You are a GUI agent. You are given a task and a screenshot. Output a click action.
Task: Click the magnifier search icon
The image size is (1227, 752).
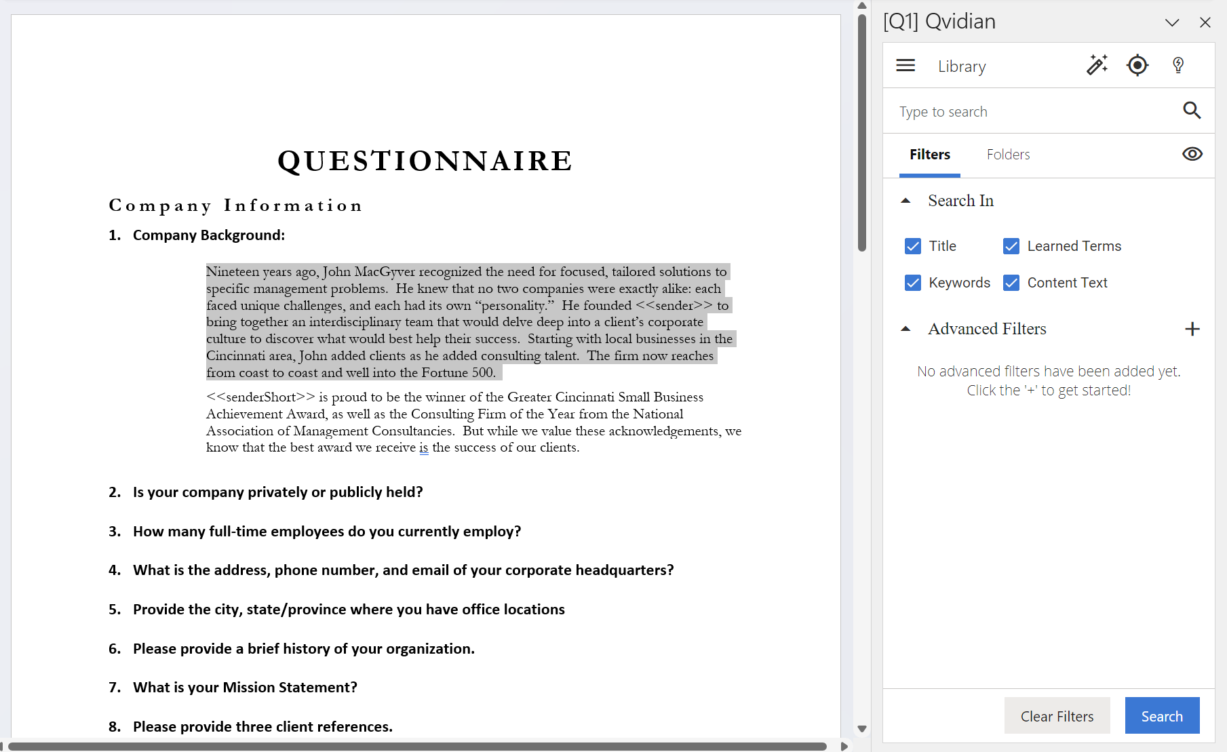tap(1192, 110)
